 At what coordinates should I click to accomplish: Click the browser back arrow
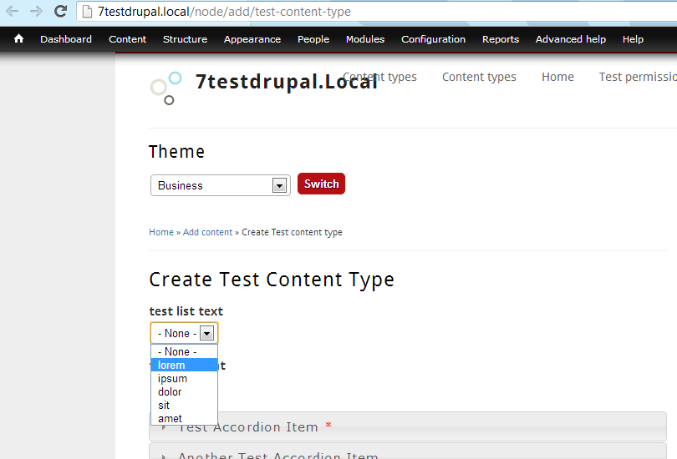point(12,11)
